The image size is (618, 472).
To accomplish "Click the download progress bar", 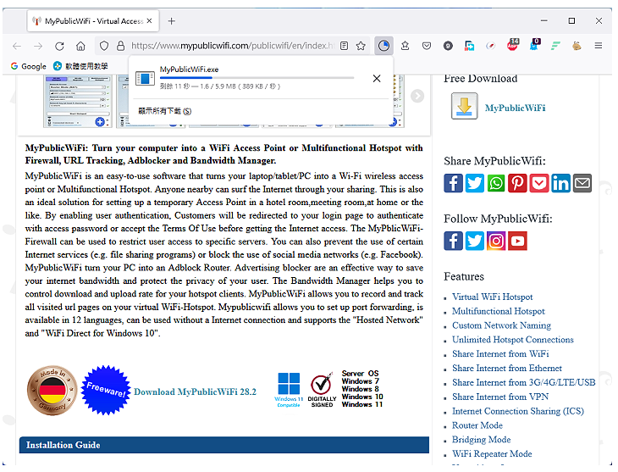I will pyautogui.click(x=257, y=78).
